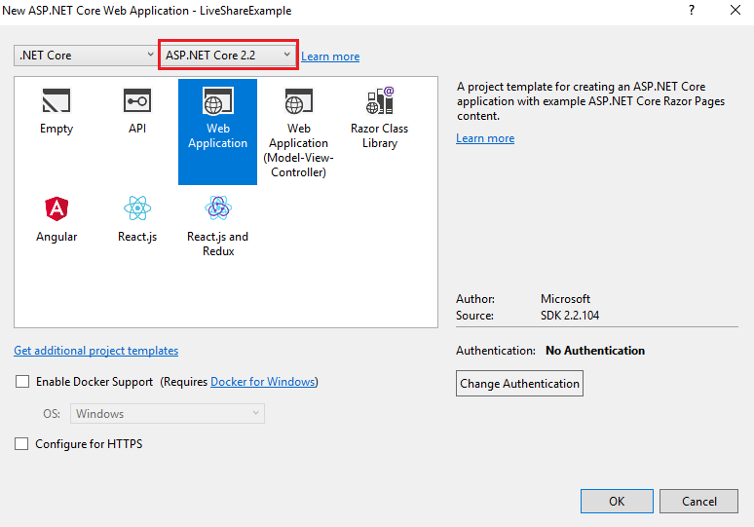
Task: Choose the API project template icon
Action: point(137,101)
